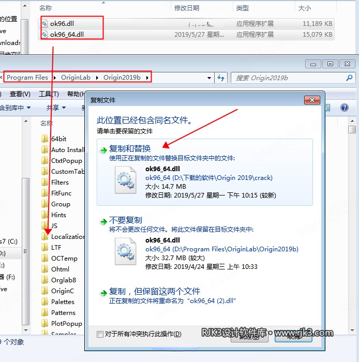The width and height of the screenshot is (359, 362).
Task: Click the OCTemp folder icon
Action: click(45, 258)
